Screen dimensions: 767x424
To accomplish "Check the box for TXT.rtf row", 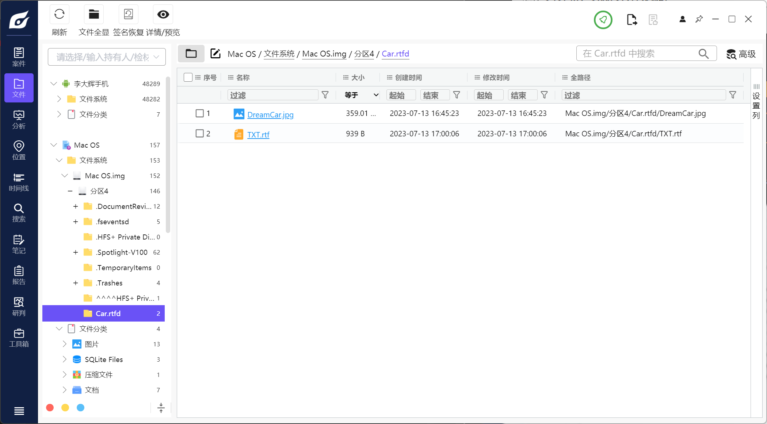I will (x=199, y=133).
